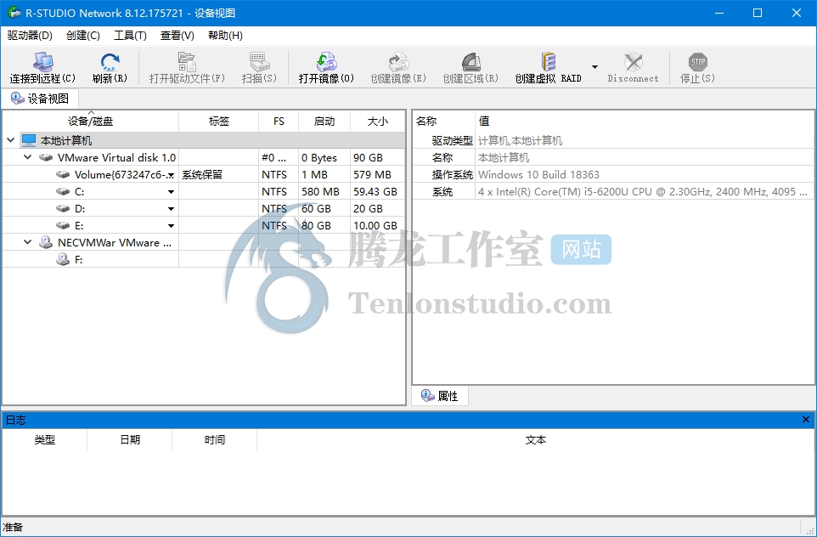
Task: Collapse the NECVMWar VMware drive node
Action: [28, 242]
